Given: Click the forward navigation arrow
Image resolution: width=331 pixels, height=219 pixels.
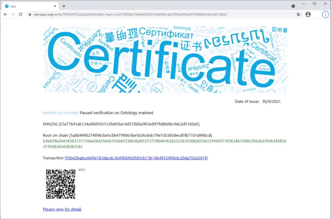Looking at the screenshot, I should (x=13, y=14).
